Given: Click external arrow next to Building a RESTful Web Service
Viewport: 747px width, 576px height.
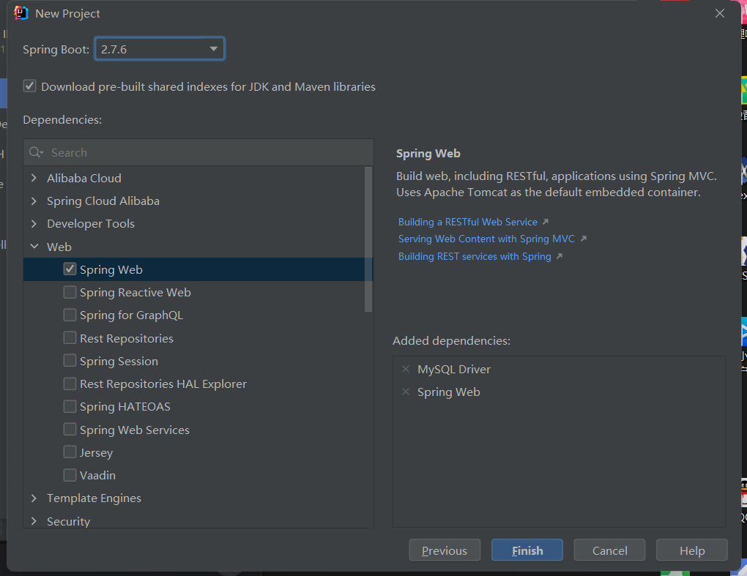Looking at the screenshot, I should point(546,222).
